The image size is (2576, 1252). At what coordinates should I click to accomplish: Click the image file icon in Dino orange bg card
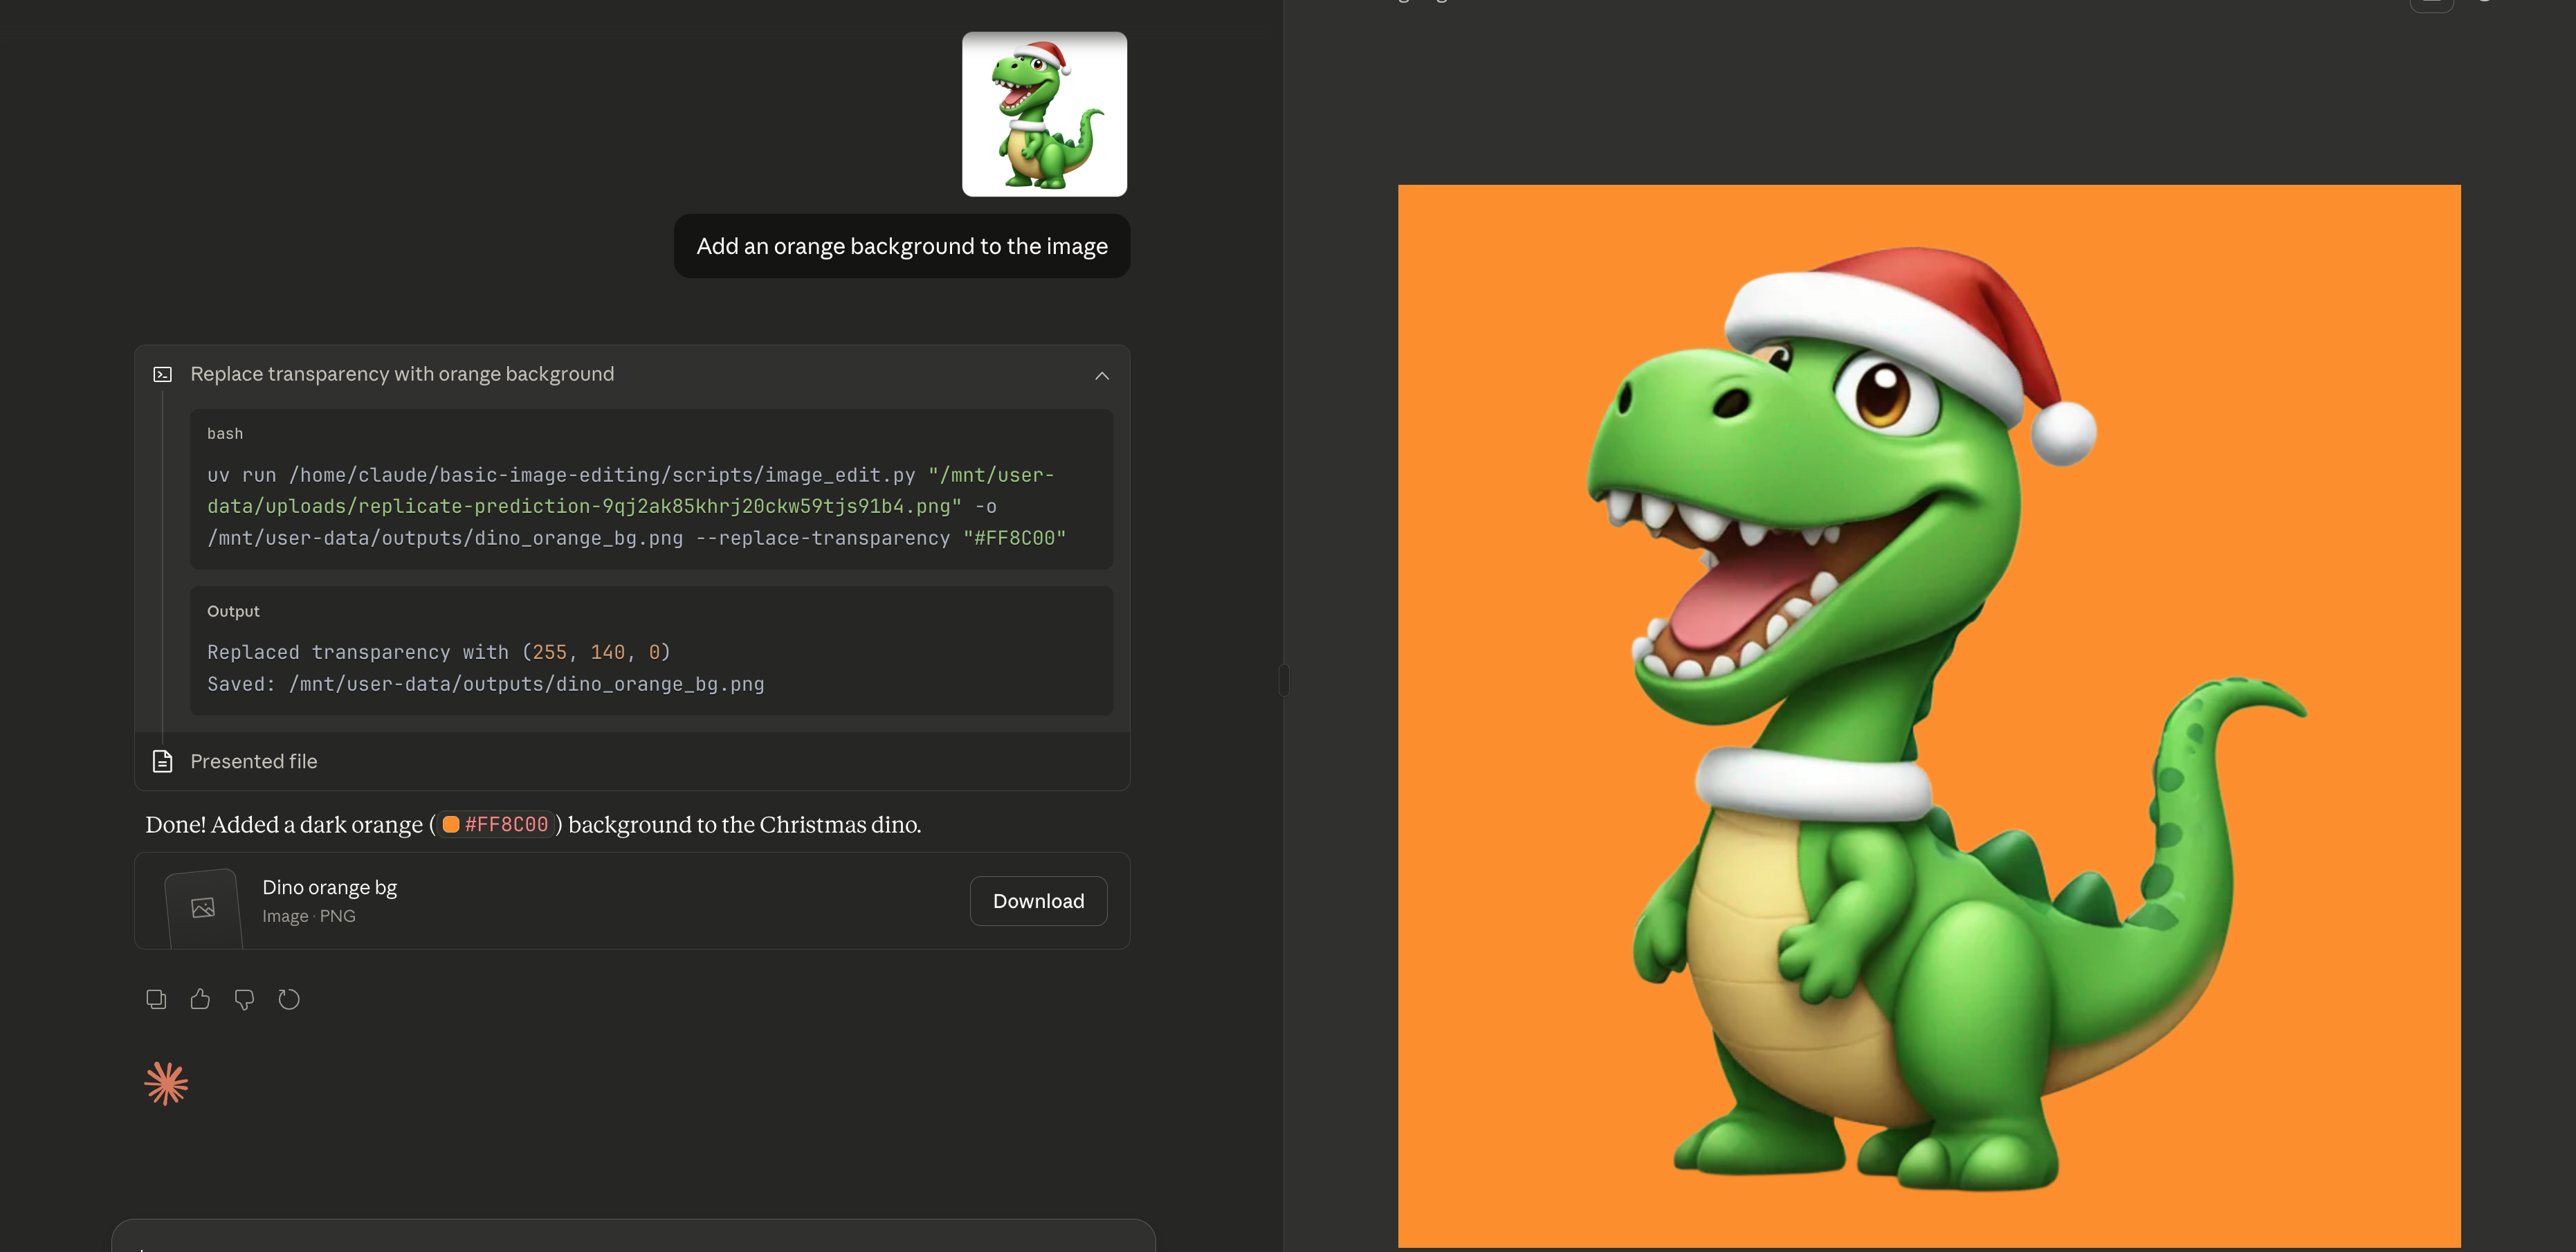(x=203, y=907)
